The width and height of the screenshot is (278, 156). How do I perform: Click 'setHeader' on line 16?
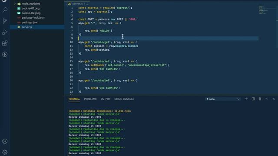[x=97, y=65]
